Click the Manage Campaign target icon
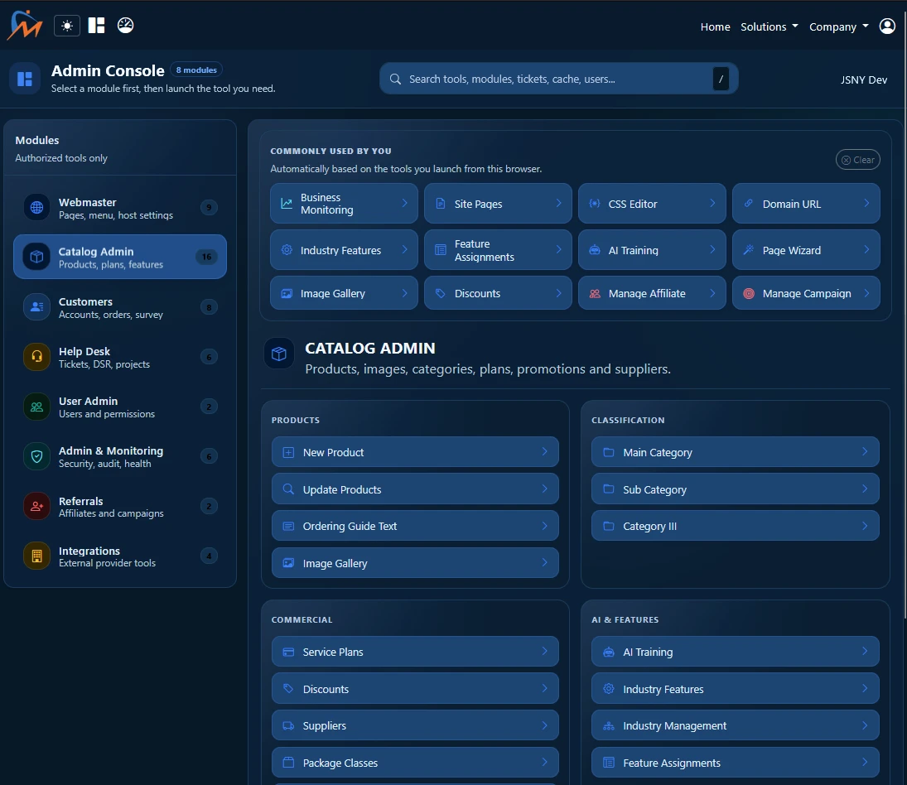Image resolution: width=907 pixels, height=785 pixels. [x=749, y=293]
